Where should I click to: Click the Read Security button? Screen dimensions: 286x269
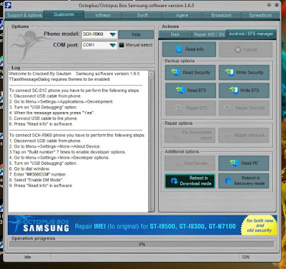pyautogui.click(x=190, y=72)
